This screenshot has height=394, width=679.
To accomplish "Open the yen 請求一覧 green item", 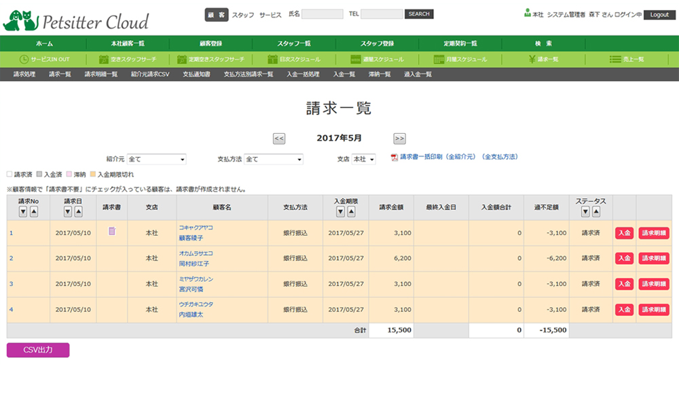I will click(543, 59).
